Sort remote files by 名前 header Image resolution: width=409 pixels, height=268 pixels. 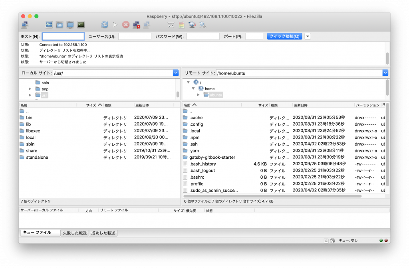pyautogui.click(x=212, y=105)
